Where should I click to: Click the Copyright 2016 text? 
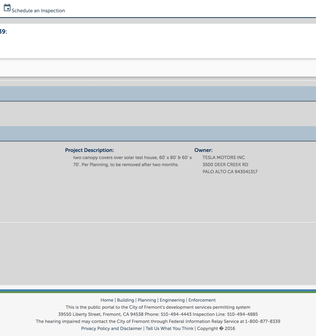(x=216, y=328)
